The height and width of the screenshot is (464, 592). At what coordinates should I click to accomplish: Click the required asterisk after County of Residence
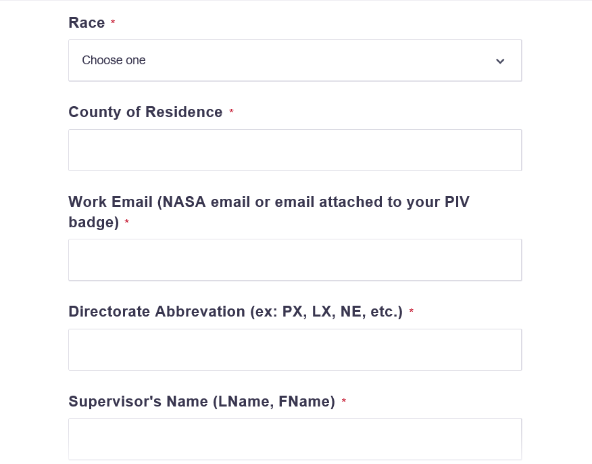tap(231, 113)
